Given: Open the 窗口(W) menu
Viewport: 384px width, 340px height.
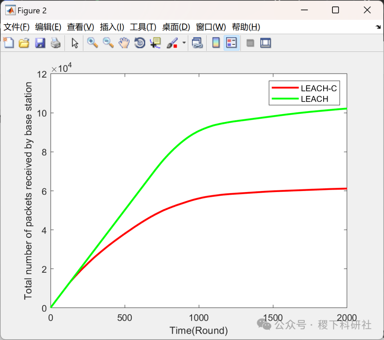Looking at the screenshot, I should (x=211, y=27).
